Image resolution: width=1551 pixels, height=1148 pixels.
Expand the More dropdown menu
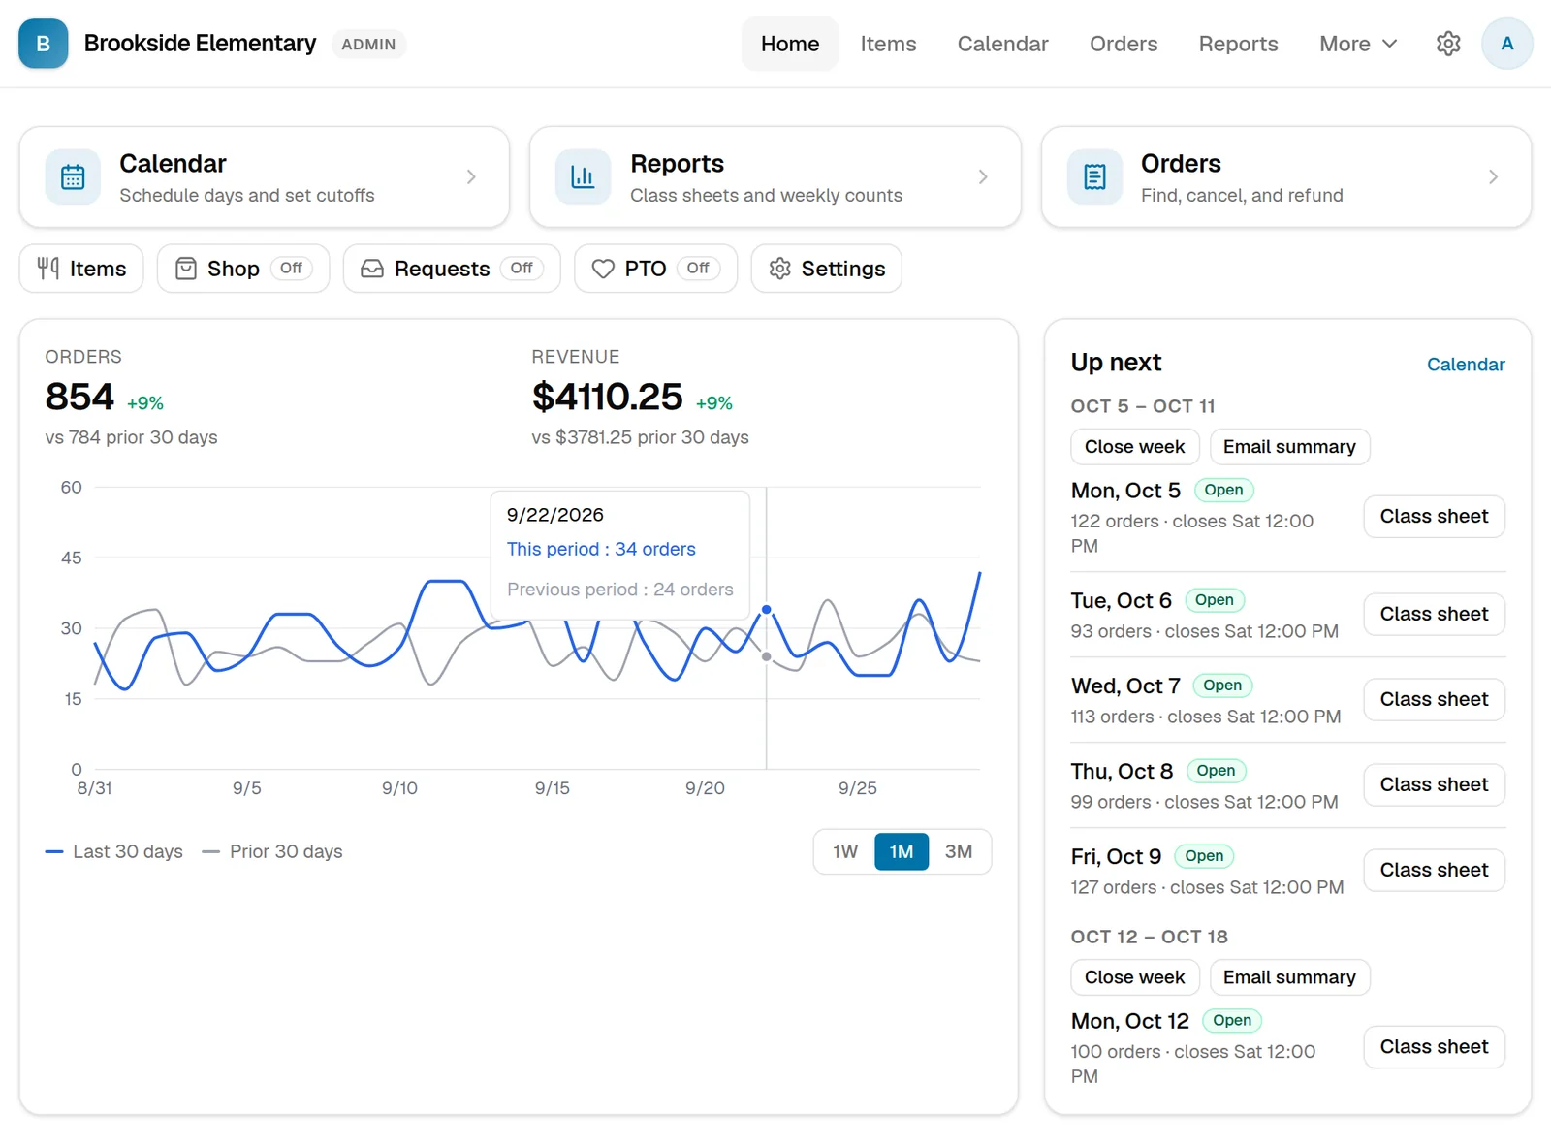[x=1358, y=44]
